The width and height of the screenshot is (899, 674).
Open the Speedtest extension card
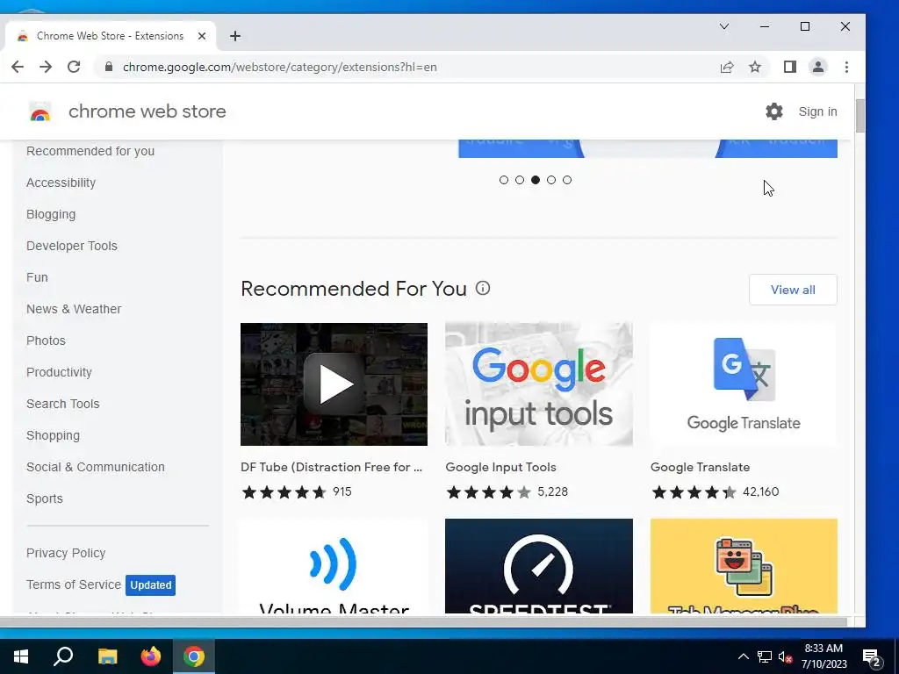pyautogui.click(x=539, y=566)
